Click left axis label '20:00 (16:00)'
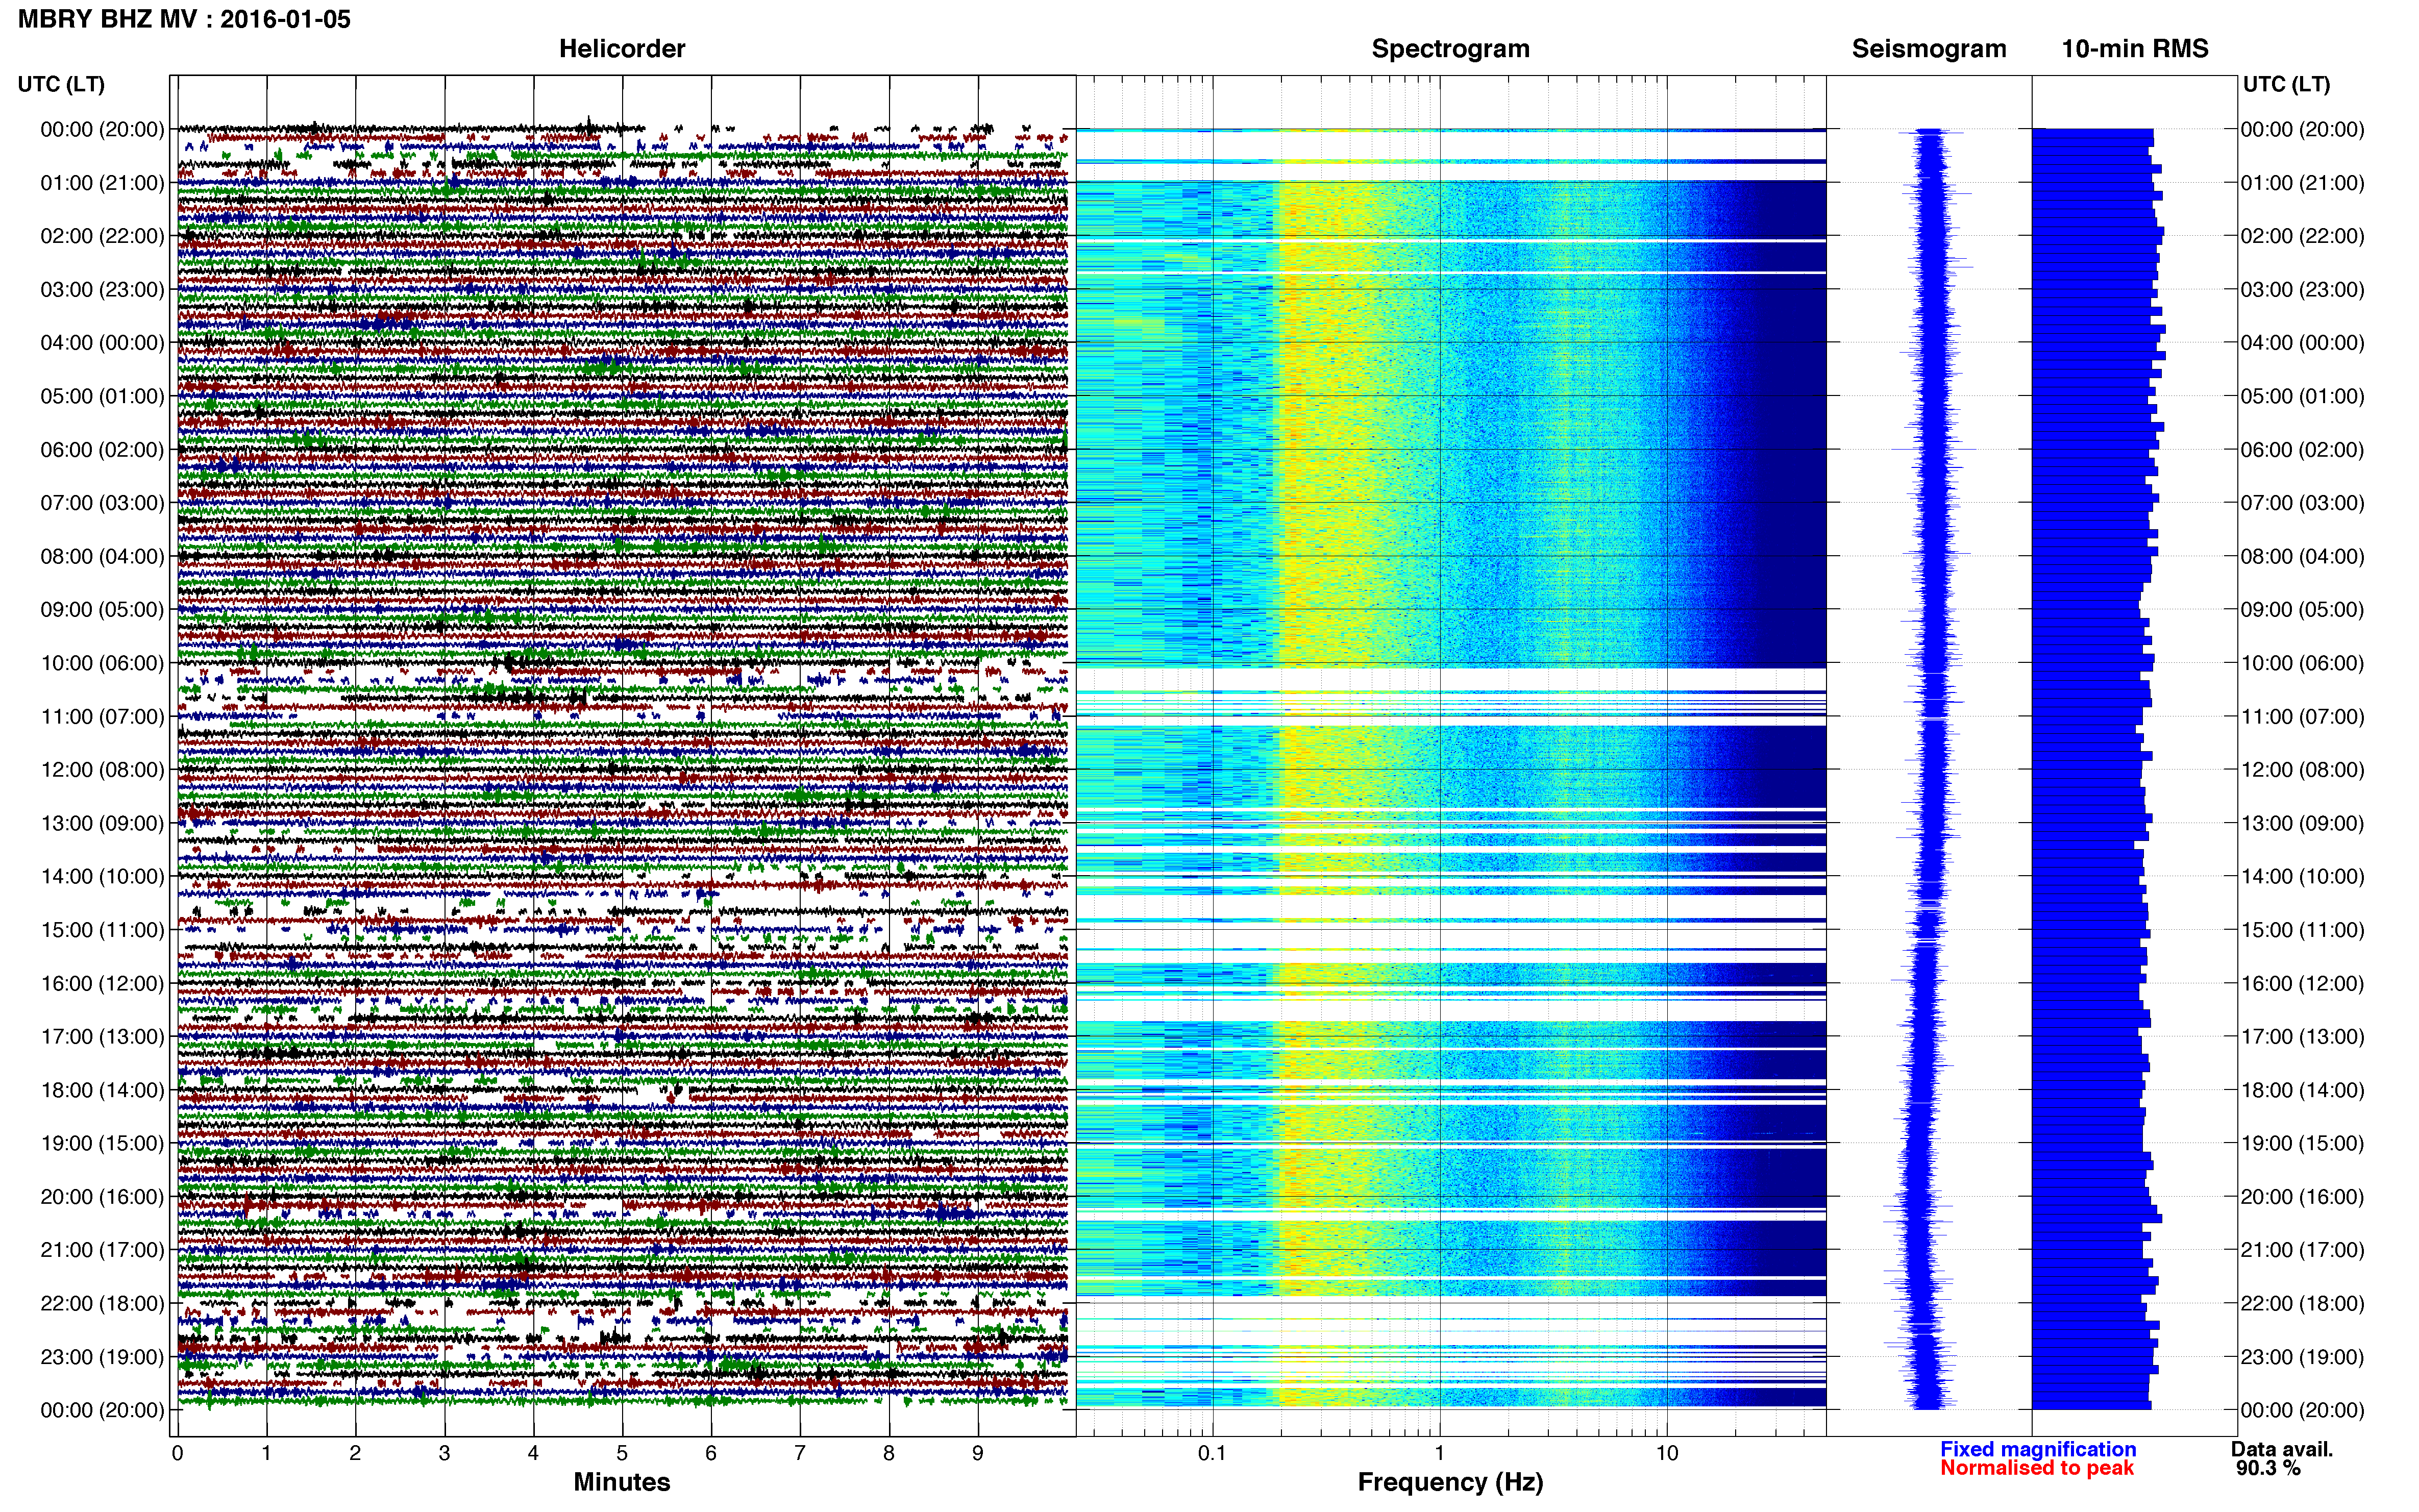 click(x=102, y=1197)
